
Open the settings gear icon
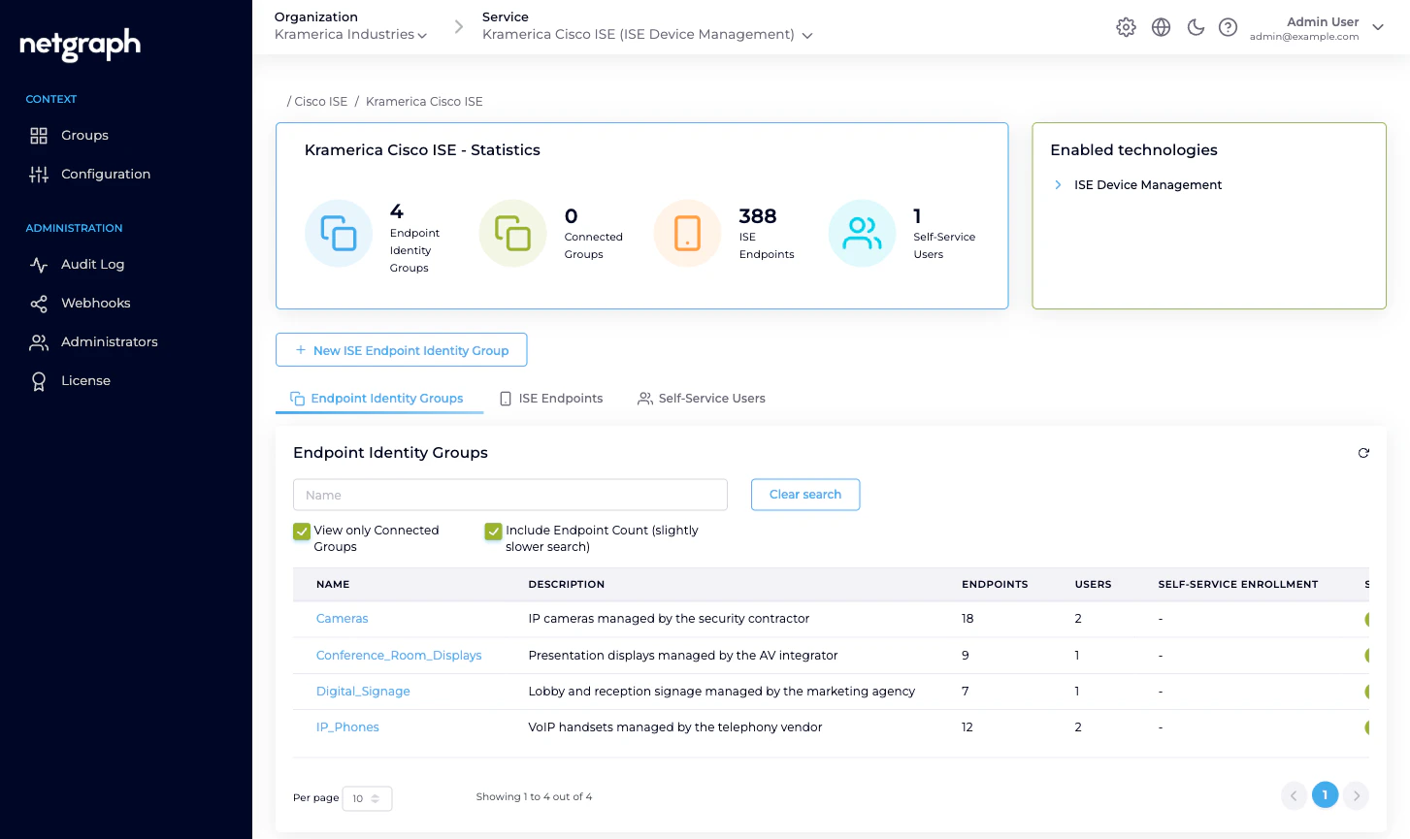1126,27
